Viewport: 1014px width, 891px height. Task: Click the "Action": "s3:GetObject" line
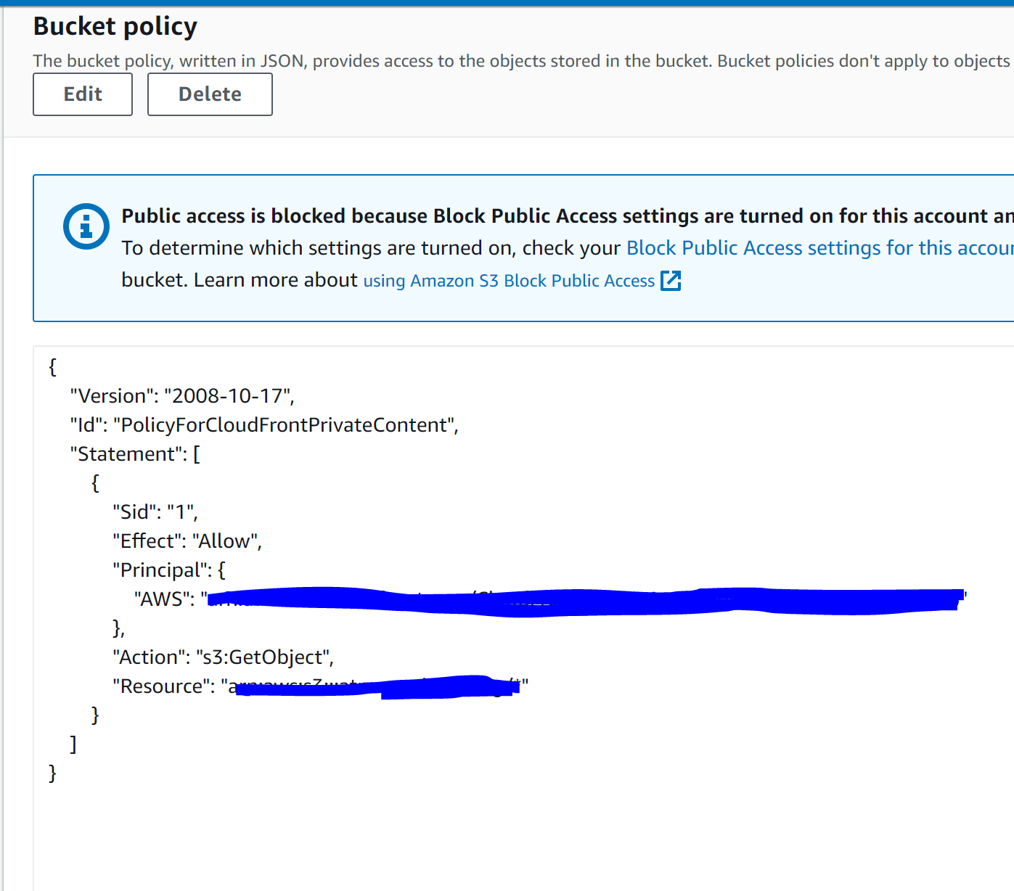coord(223,657)
